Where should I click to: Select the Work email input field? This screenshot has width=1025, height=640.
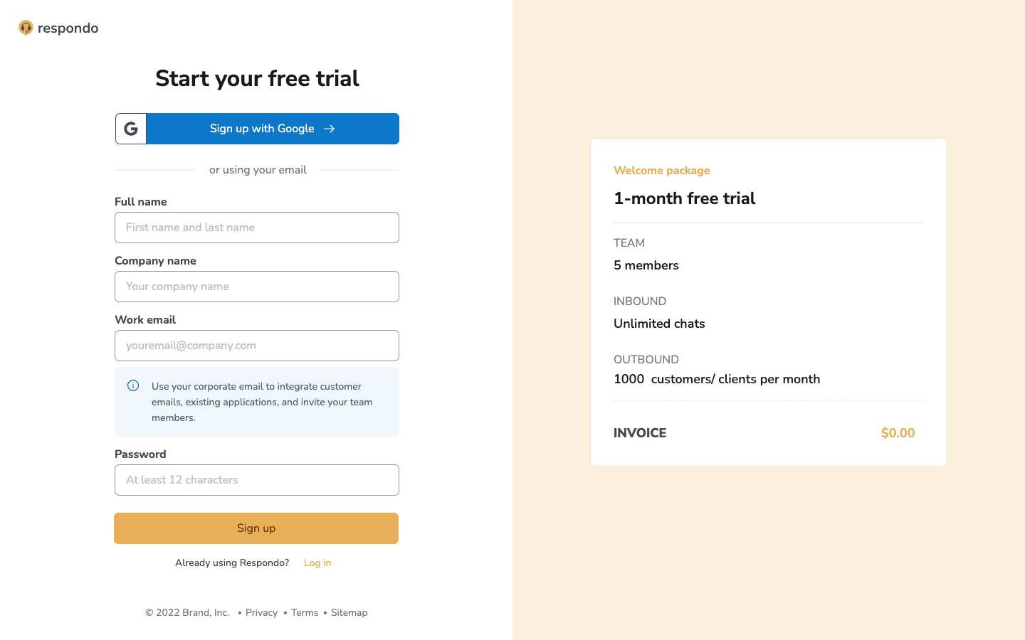256,346
